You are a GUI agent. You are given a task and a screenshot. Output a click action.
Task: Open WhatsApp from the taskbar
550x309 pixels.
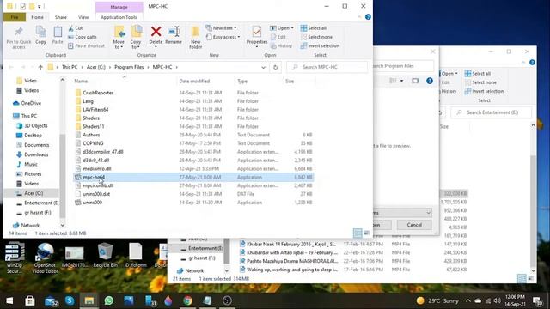pyautogui.click(x=109, y=300)
